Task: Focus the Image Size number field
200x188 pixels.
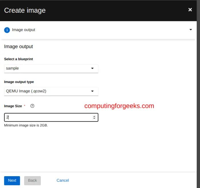Action: (x=47, y=117)
